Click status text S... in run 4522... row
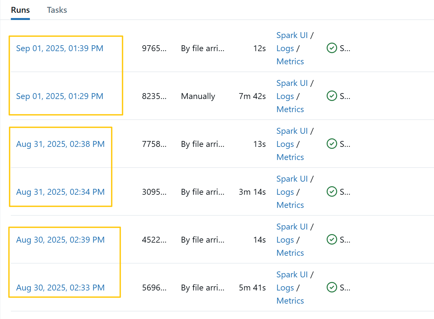The height and width of the screenshot is (319, 434). point(345,240)
